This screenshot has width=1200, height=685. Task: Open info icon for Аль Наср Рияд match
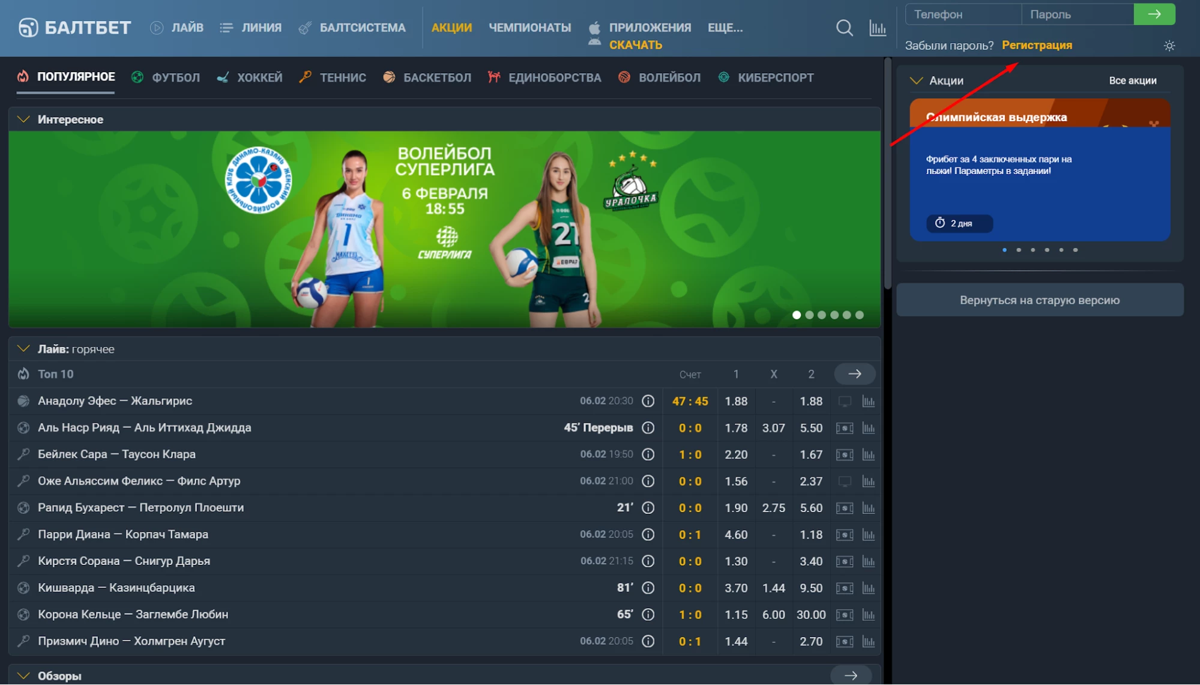tap(648, 428)
